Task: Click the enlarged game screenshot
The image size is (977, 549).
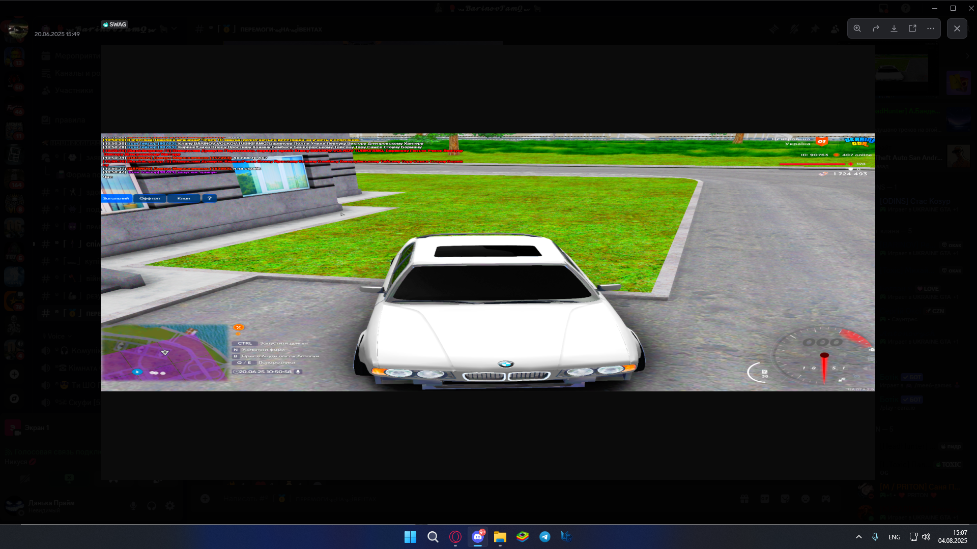Action: pos(488,262)
